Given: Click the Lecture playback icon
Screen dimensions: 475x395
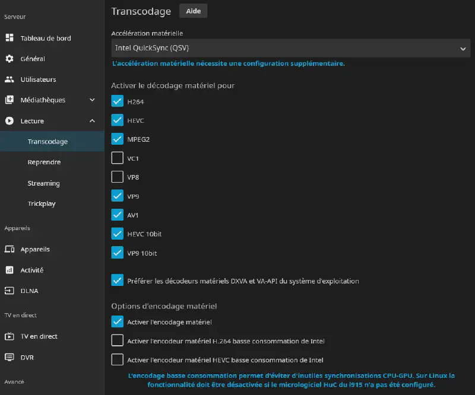Looking at the screenshot, I should [x=9, y=120].
